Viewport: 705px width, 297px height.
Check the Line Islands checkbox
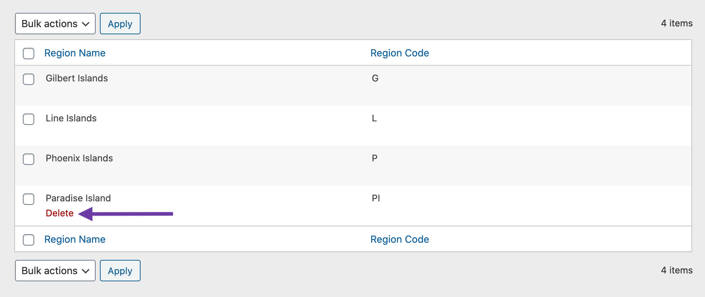pyautogui.click(x=29, y=119)
